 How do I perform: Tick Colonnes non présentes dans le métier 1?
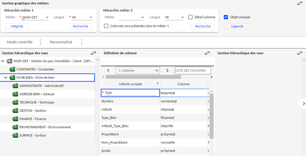pyautogui.click(x=106, y=26)
